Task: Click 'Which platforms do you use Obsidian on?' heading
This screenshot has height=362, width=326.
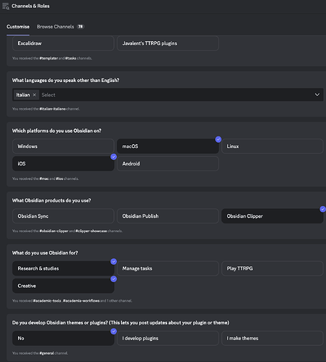Action: click(57, 131)
